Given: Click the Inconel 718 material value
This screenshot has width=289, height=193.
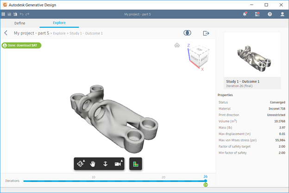Looking at the screenshot, I should 277,109.
